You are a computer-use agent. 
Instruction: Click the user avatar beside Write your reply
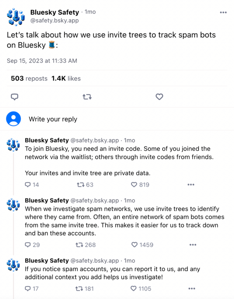tap(14, 119)
